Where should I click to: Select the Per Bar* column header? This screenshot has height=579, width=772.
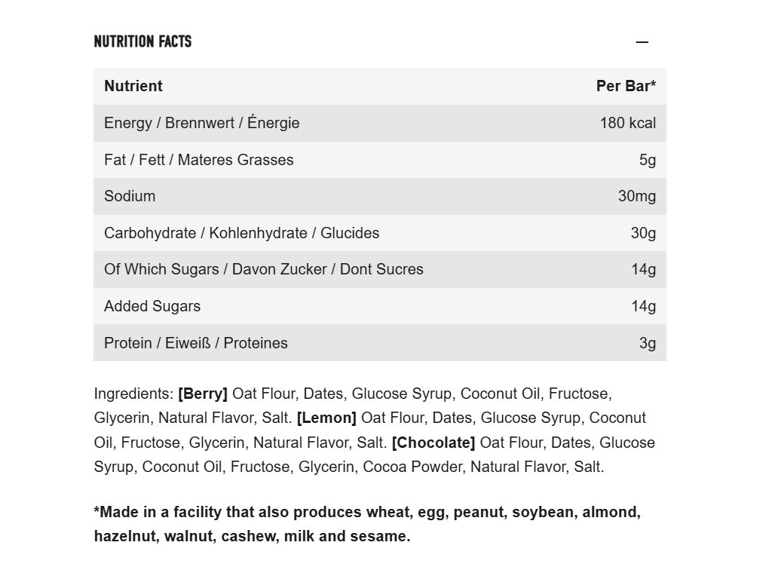tap(626, 86)
